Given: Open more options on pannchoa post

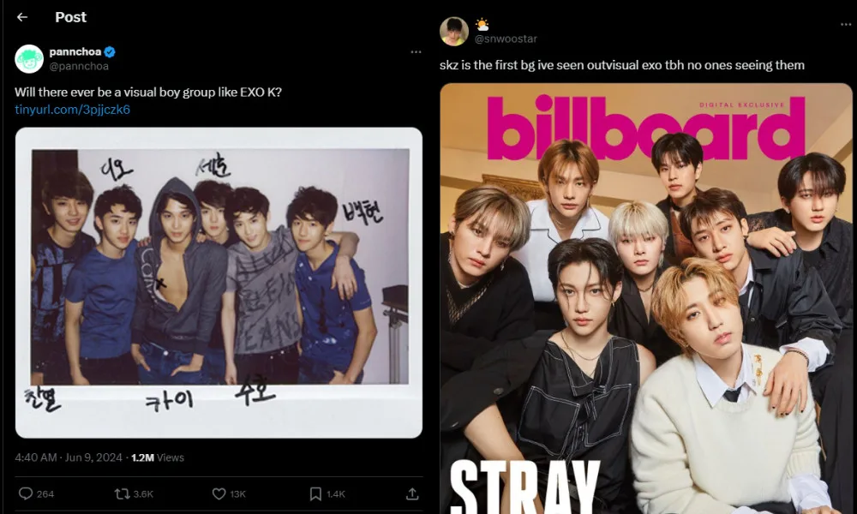Looking at the screenshot, I should click(x=416, y=52).
